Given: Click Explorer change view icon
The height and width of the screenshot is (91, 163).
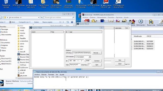Looking at the screenshot, I should click(x=60, y=22).
